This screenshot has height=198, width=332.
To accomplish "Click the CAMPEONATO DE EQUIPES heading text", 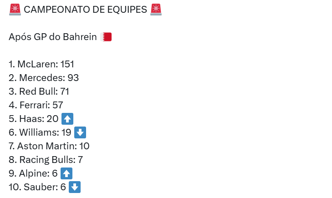I will (84, 10).
